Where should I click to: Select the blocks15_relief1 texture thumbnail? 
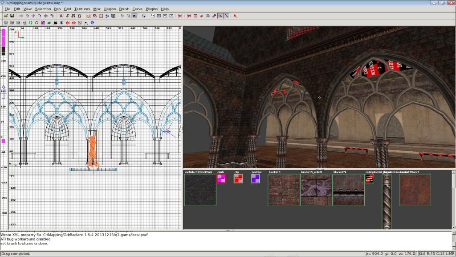point(316,190)
